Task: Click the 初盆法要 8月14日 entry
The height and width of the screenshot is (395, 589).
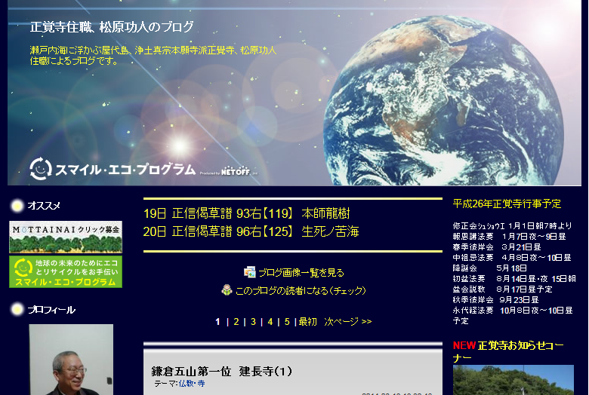Action: pos(514,278)
